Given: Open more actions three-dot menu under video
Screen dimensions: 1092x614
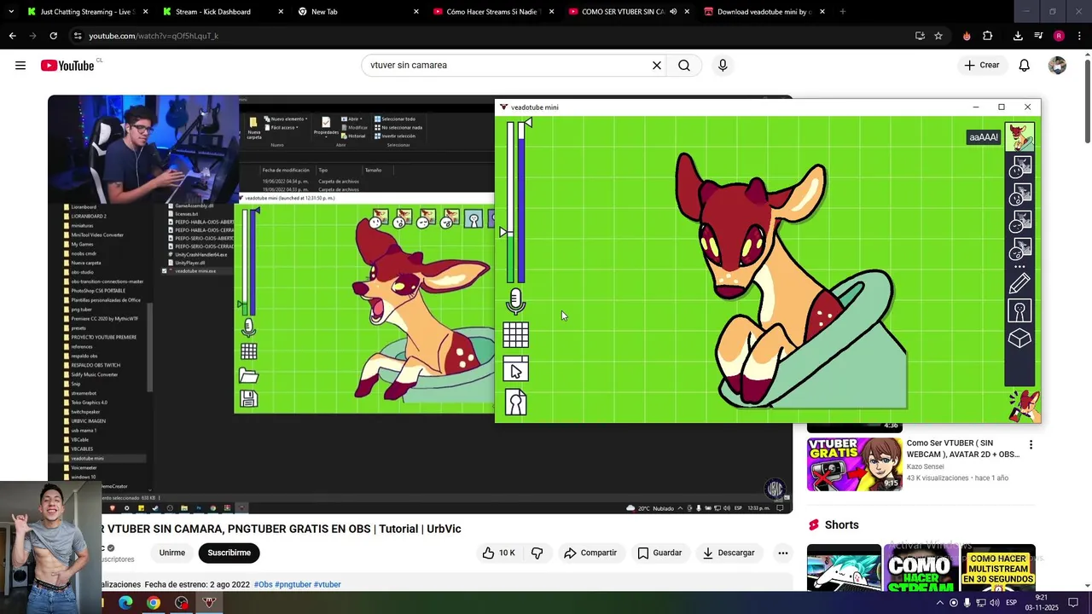Looking at the screenshot, I should (x=782, y=553).
